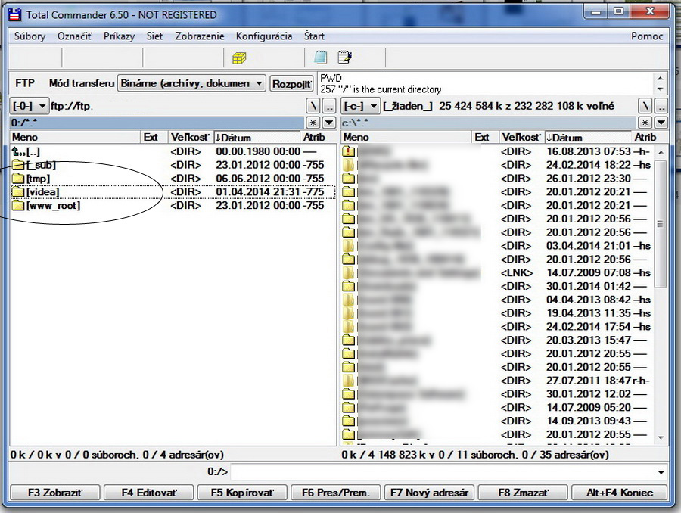This screenshot has width=681, height=513.
Task: Open the Pomoc menu
Action: click(x=647, y=36)
